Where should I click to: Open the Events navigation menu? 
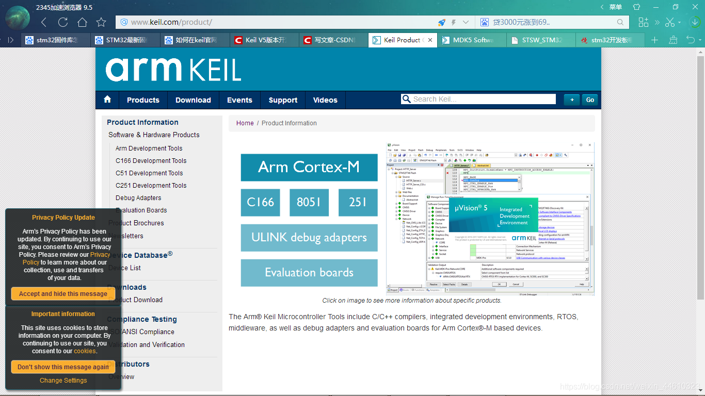pyautogui.click(x=239, y=100)
